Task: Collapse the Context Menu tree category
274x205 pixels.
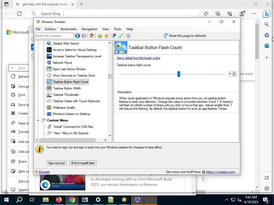Action: pyautogui.click(x=38, y=120)
